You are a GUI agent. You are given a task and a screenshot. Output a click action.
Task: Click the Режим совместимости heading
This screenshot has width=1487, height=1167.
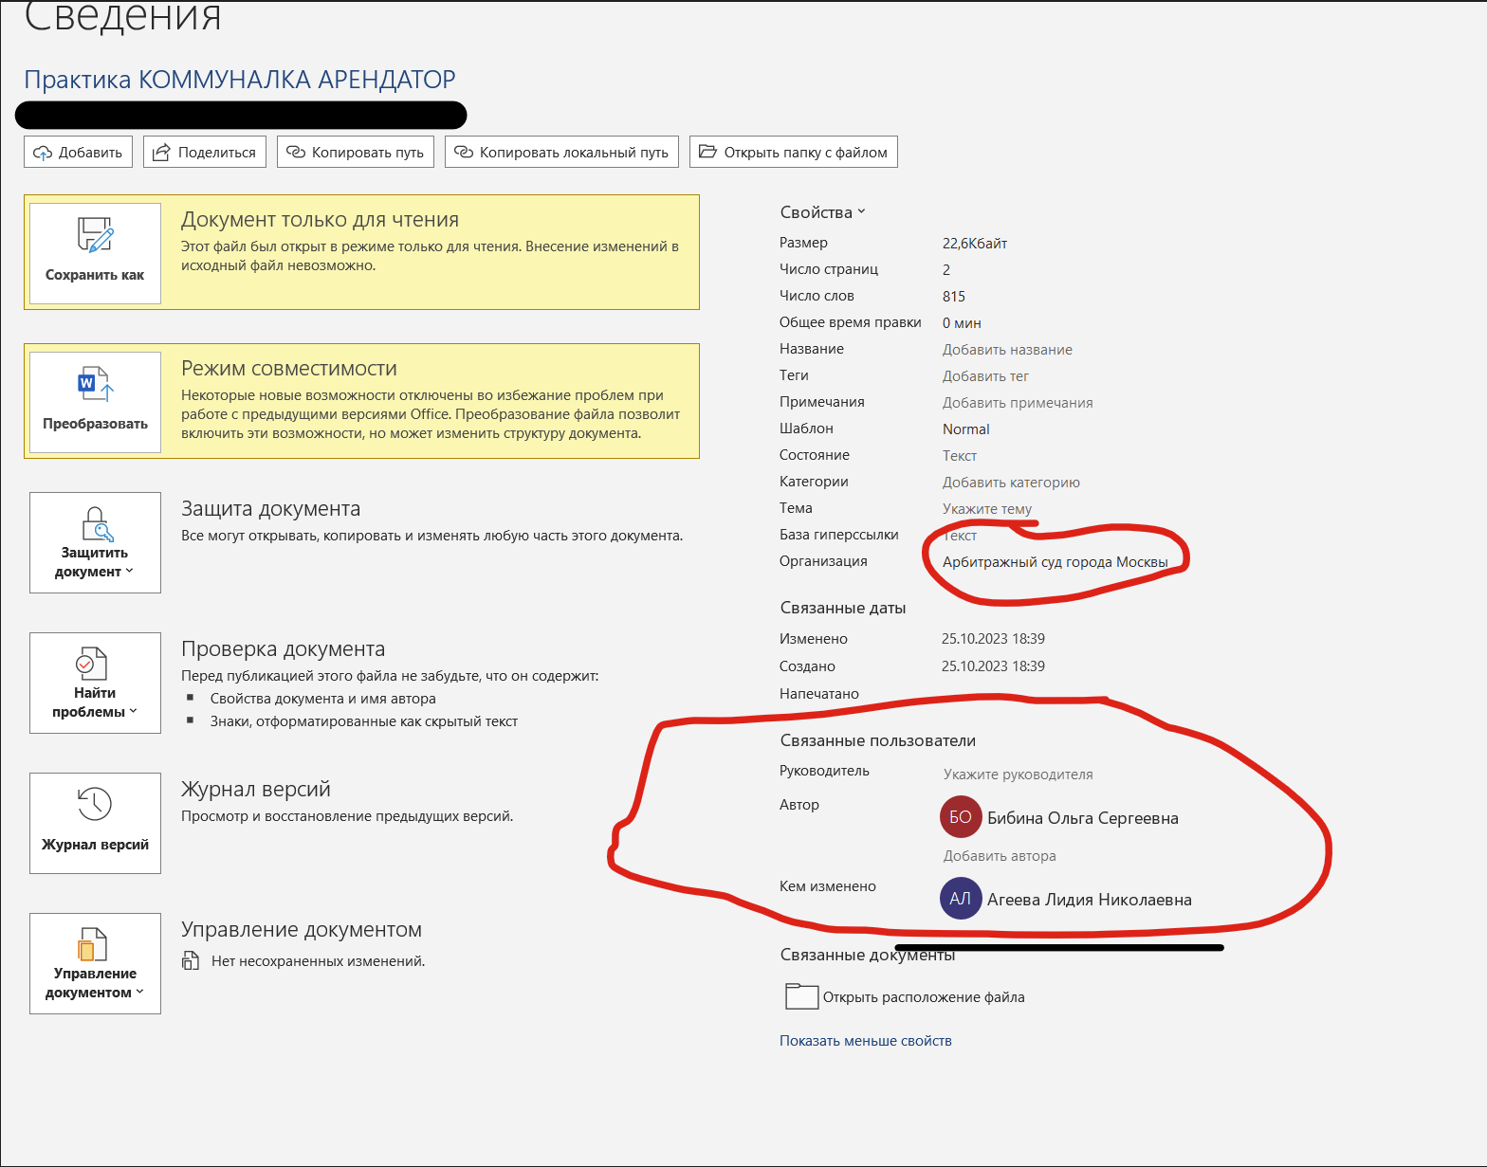[x=289, y=369]
